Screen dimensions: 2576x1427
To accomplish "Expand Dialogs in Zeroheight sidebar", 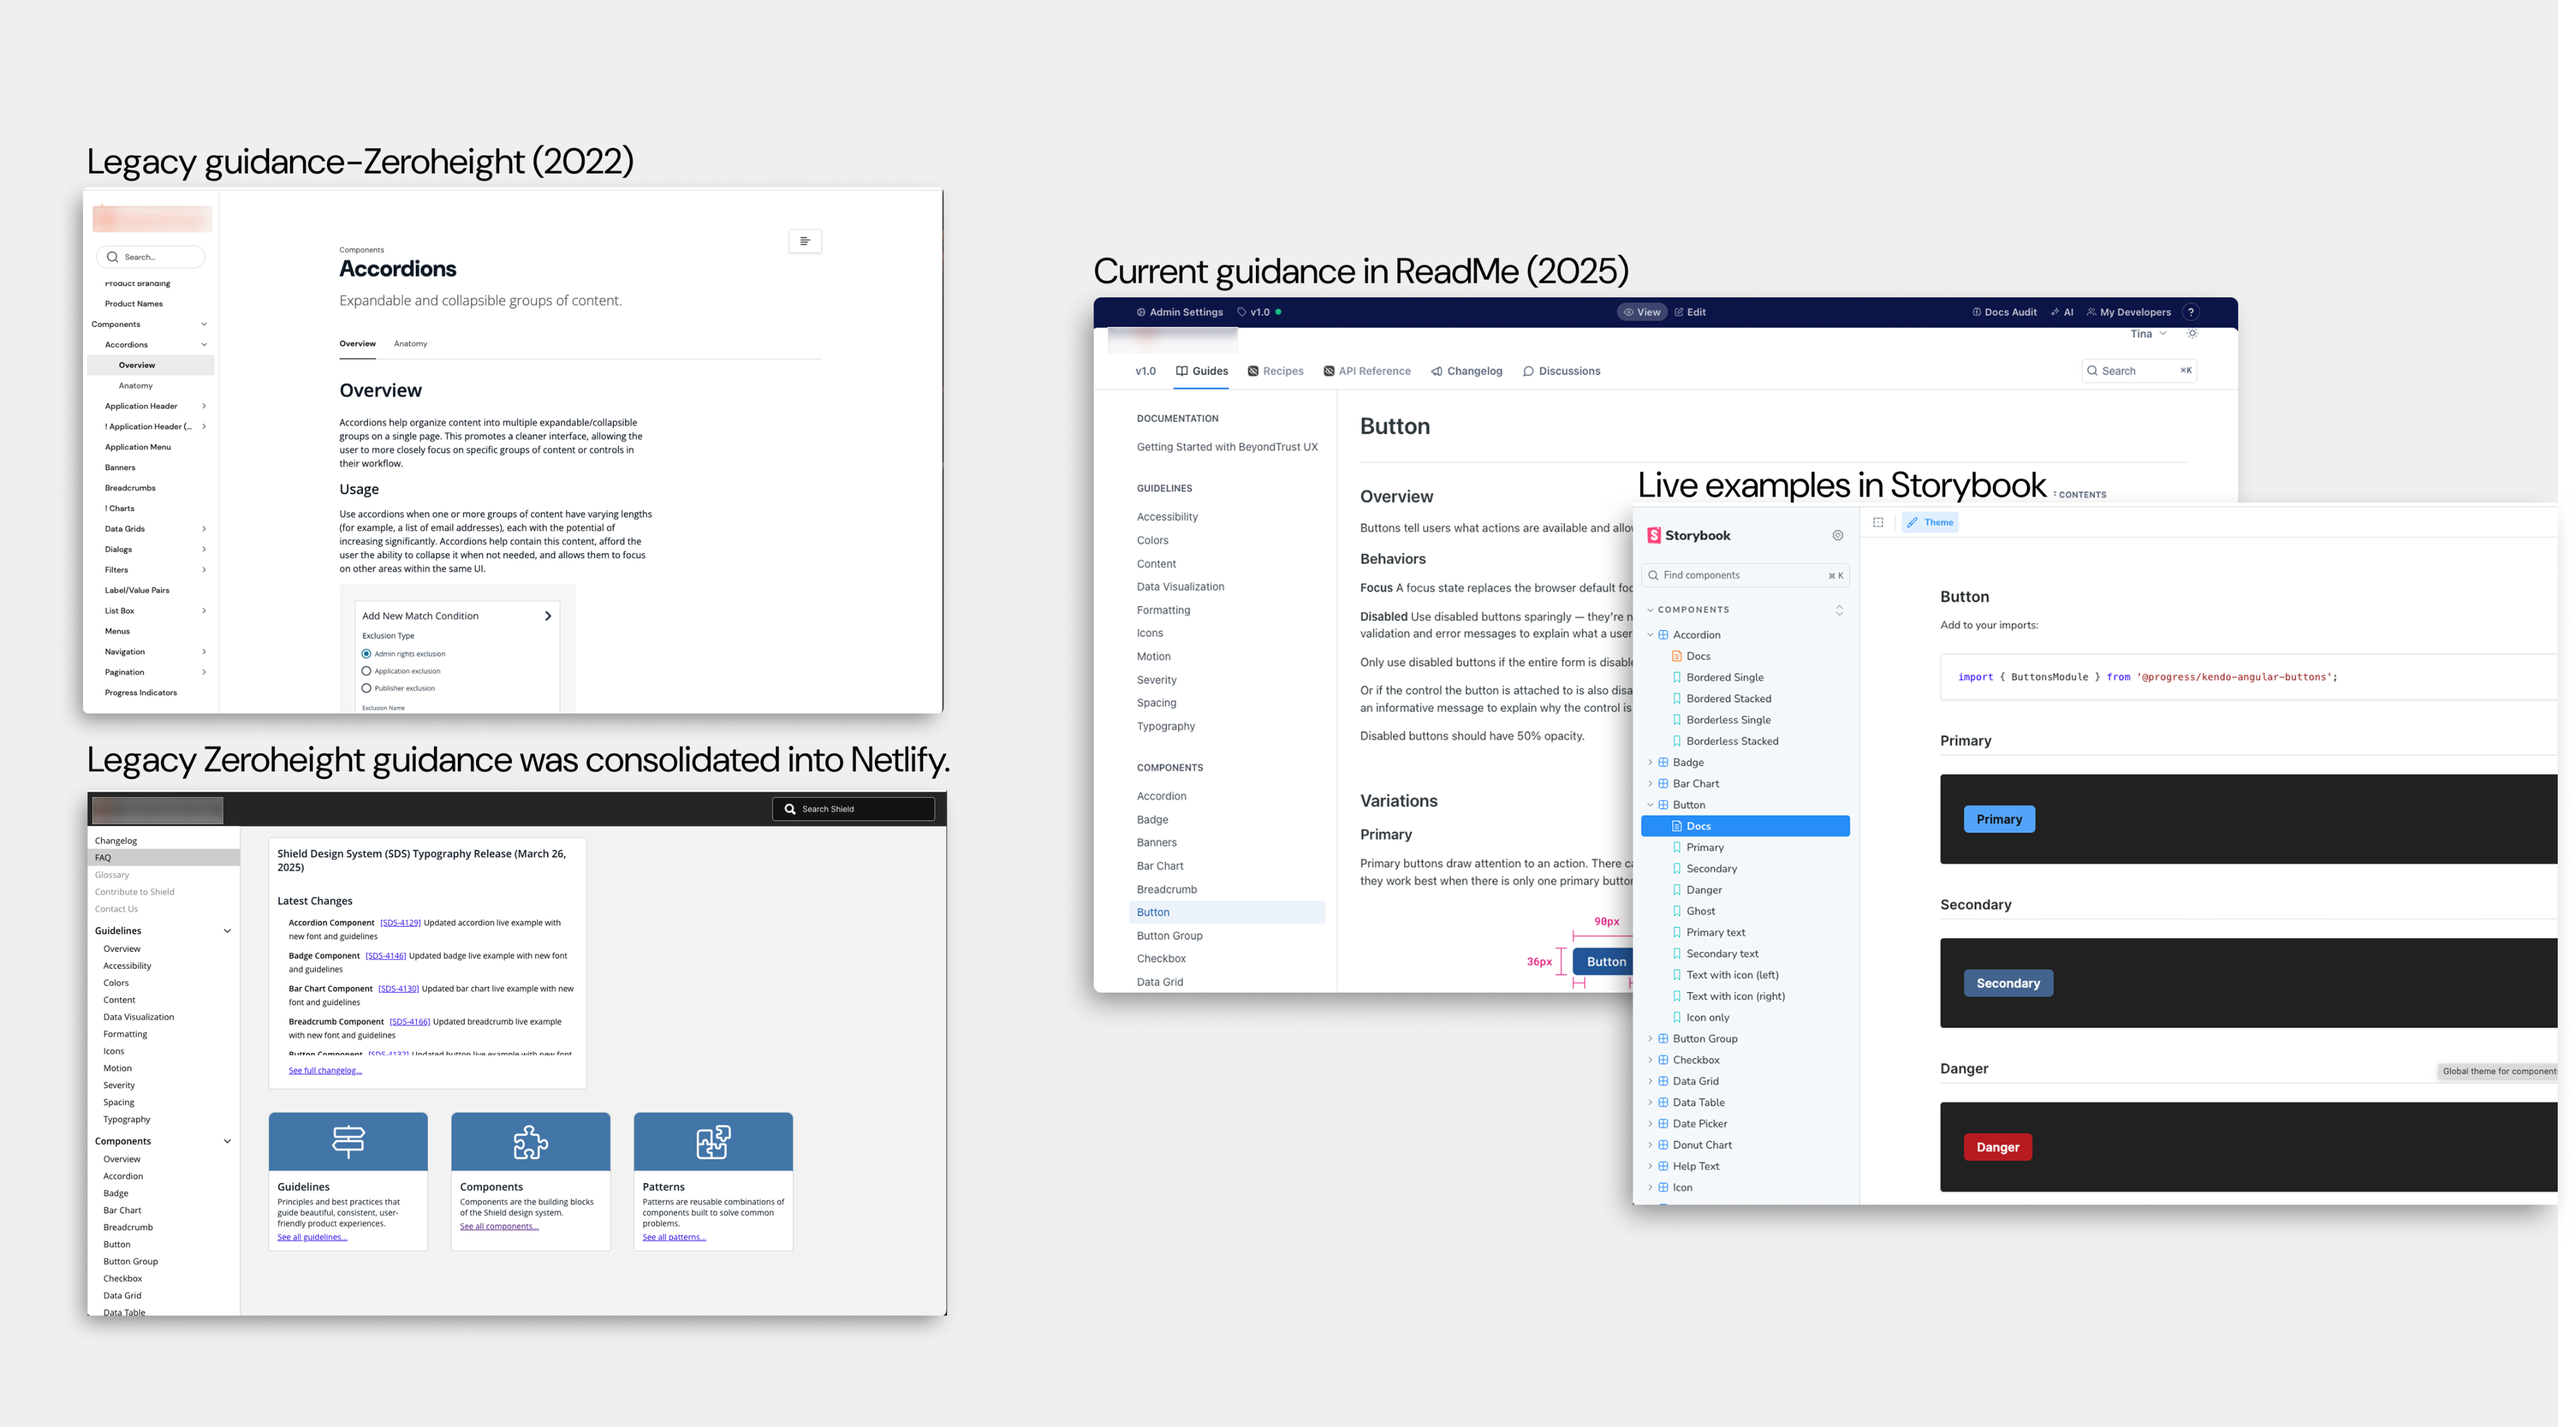I will coord(204,549).
